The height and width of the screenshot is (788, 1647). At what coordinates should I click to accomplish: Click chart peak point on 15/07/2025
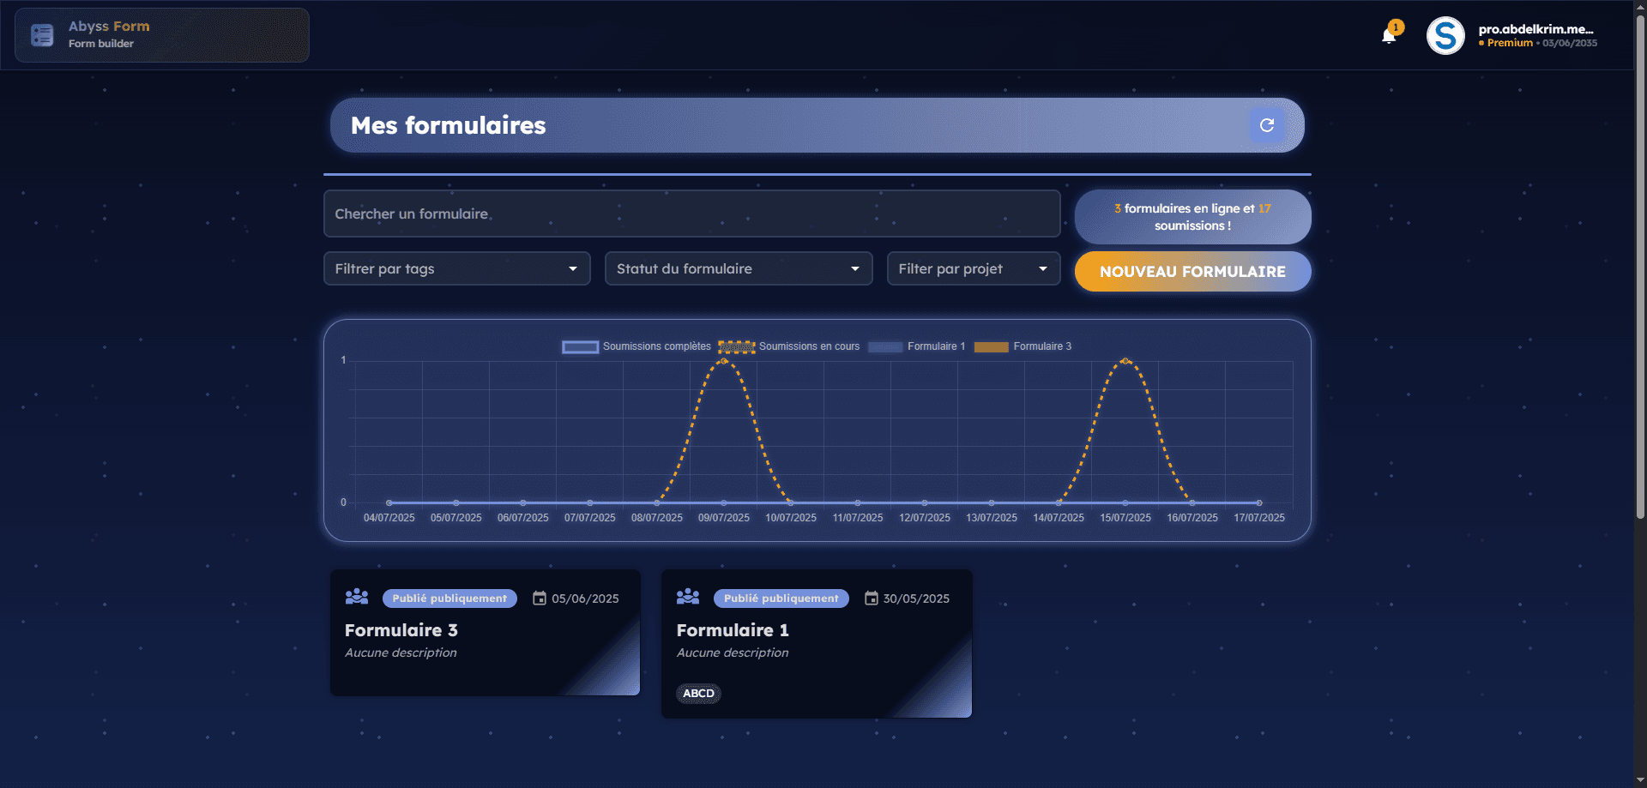coord(1125,361)
